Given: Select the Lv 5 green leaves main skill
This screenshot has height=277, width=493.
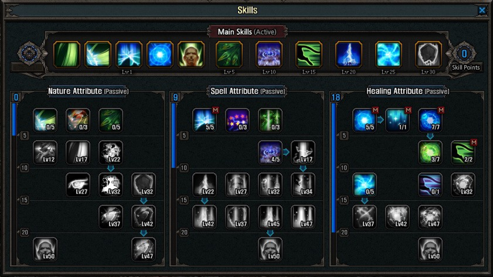Looking at the screenshot, I should click(229, 55).
